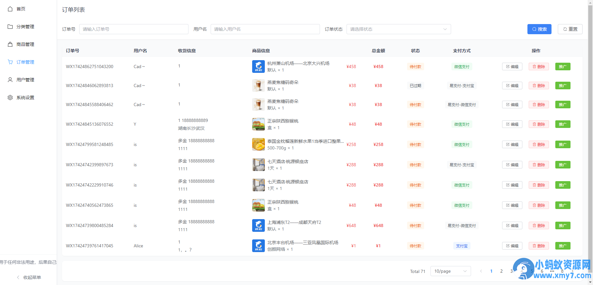Open the gear icon for 系统设置

pyautogui.click(x=10, y=98)
